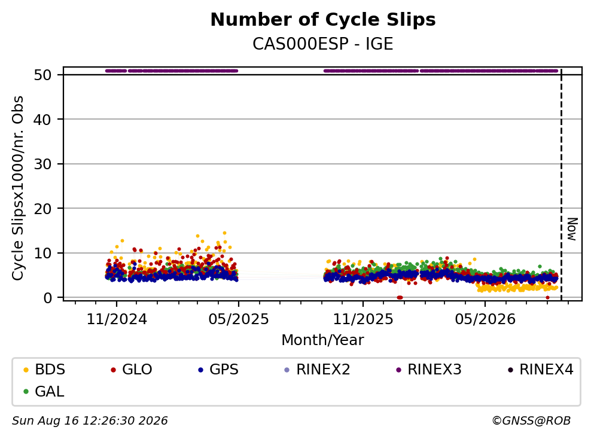The width and height of the screenshot is (594, 439).
Task: Click the BDS yellow legend marker
Action: (26, 370)
